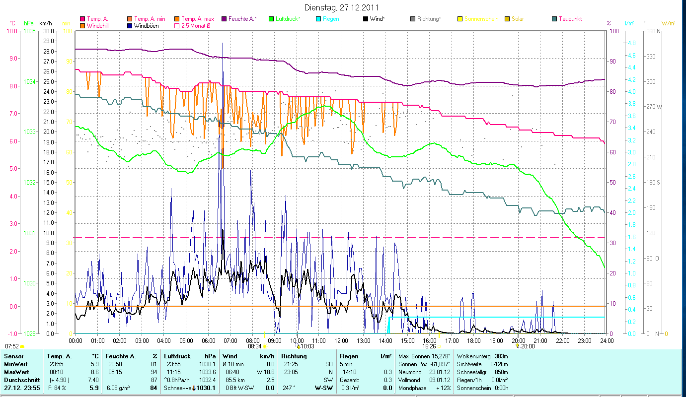
Task: Click the Temp. A. min legend label
Action: click(x=150, y=19)
